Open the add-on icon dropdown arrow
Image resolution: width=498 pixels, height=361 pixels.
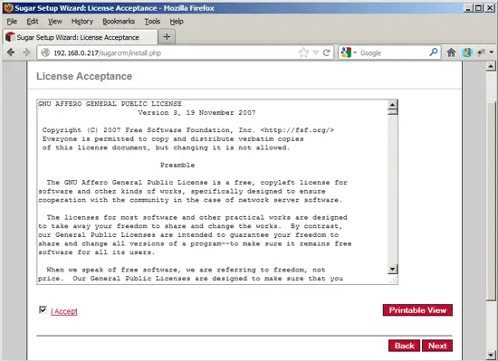tap(492, 52)
